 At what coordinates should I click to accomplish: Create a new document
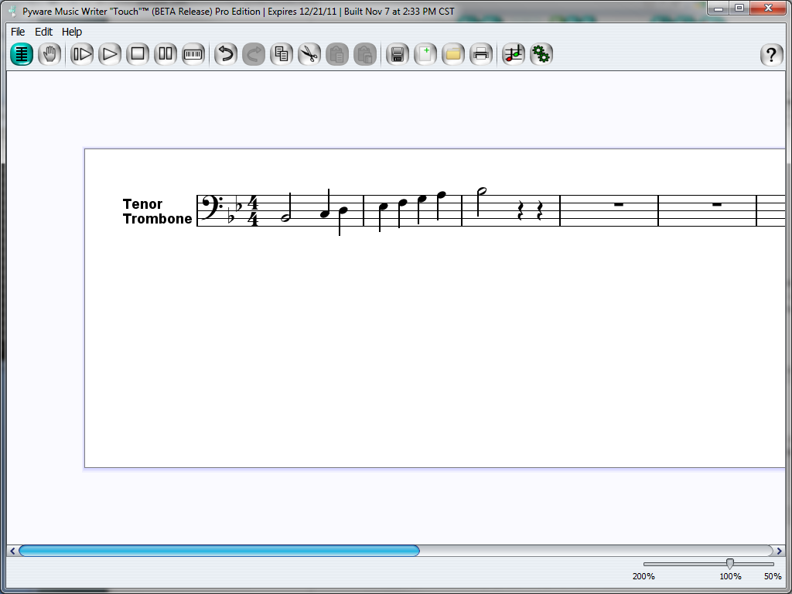425,54
